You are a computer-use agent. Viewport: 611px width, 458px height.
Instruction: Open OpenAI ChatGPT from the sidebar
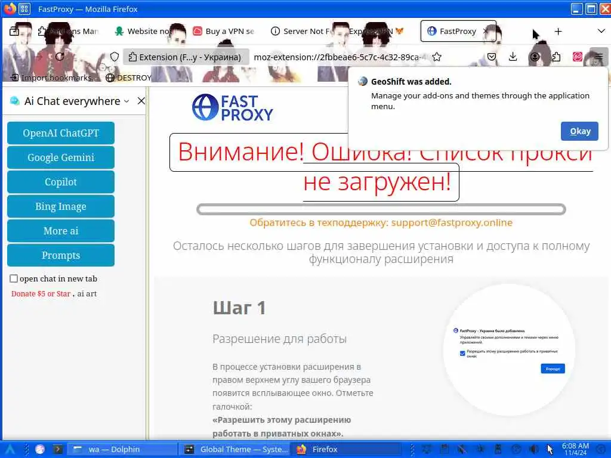[61, 133]
